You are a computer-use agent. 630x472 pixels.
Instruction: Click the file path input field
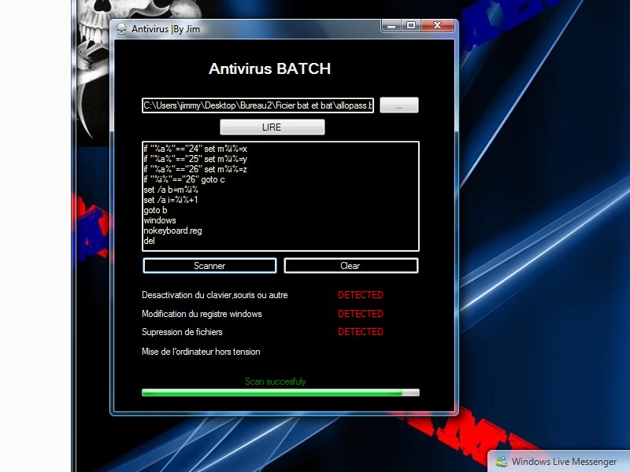click(x=258, y=105)
